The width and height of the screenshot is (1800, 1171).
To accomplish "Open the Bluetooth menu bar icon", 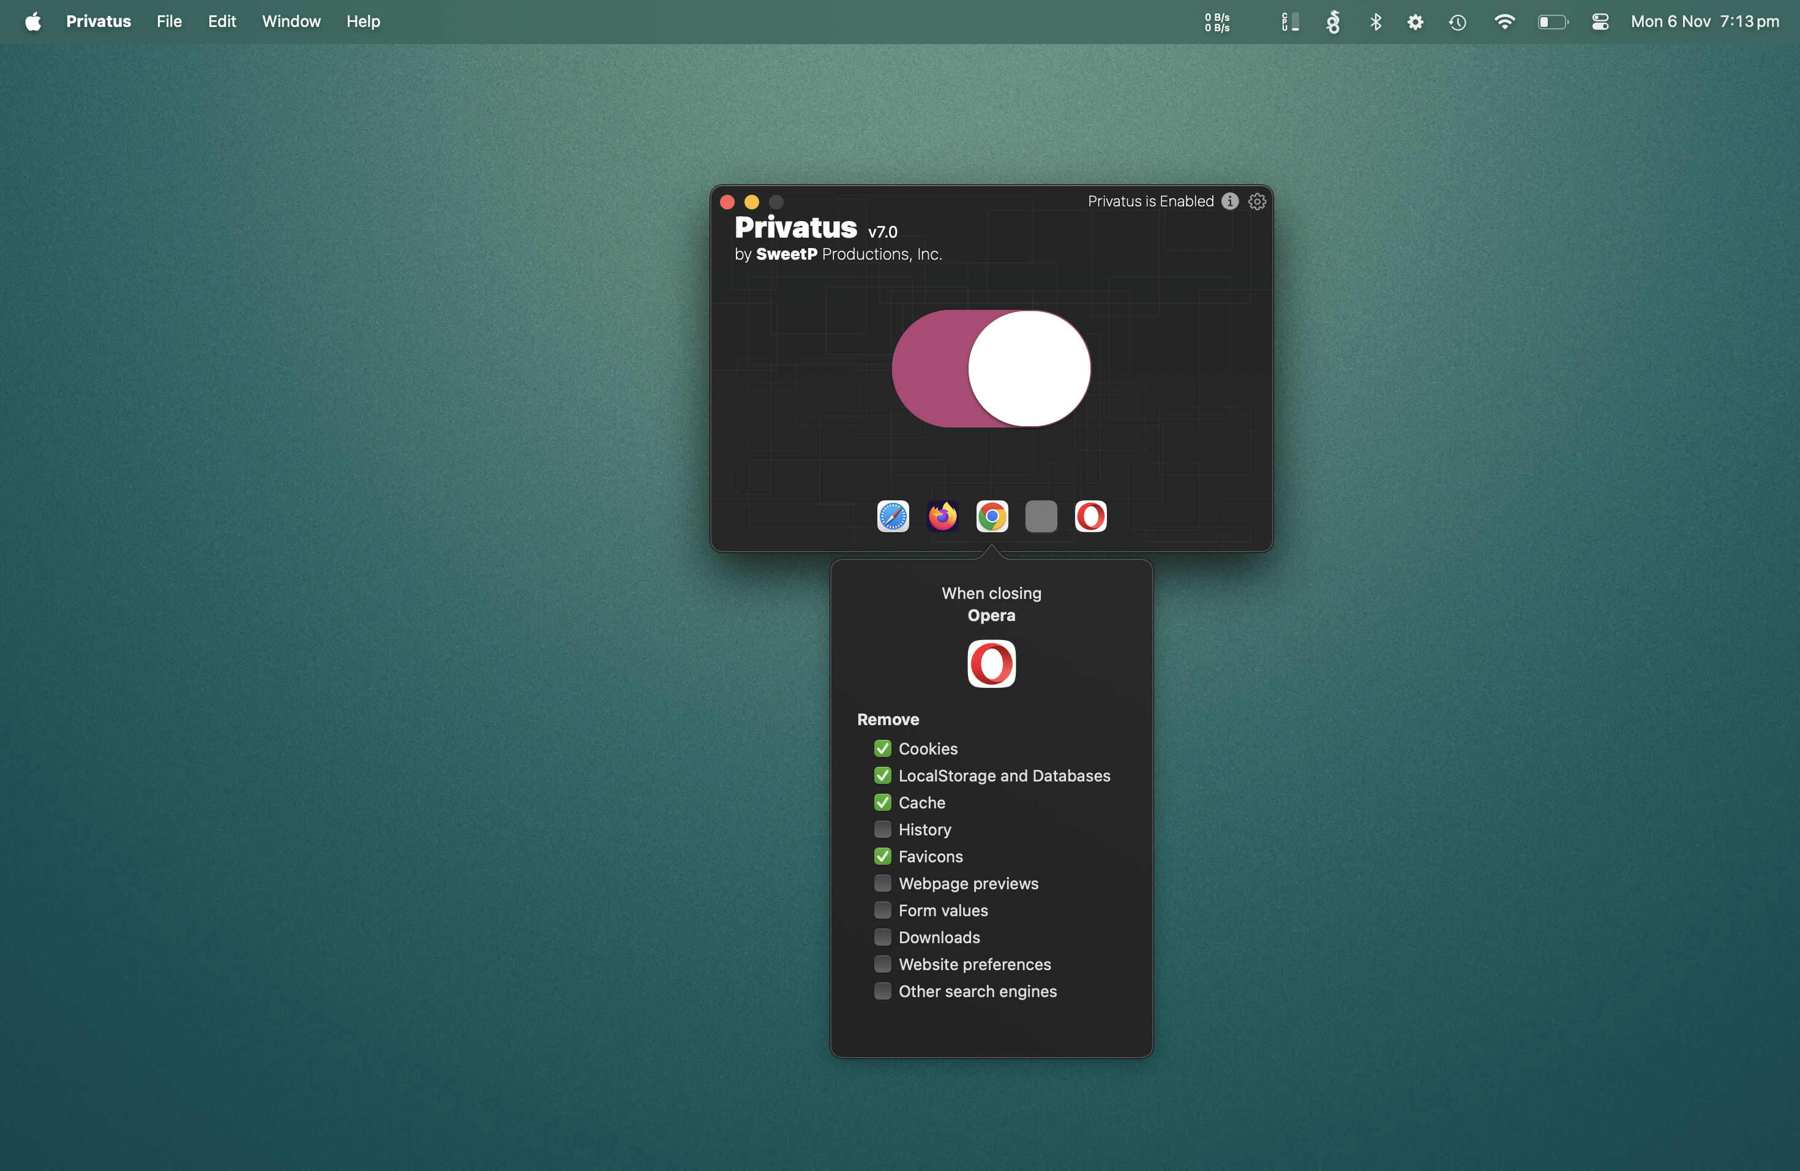I will click(1376, 22).
